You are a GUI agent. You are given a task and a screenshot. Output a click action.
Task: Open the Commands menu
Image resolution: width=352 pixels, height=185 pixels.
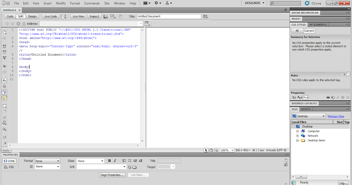[x=92, y=3]
